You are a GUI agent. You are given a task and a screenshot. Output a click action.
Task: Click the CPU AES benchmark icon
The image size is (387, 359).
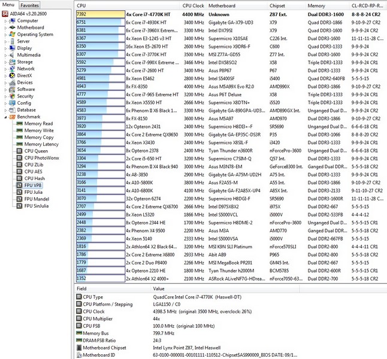20,172
